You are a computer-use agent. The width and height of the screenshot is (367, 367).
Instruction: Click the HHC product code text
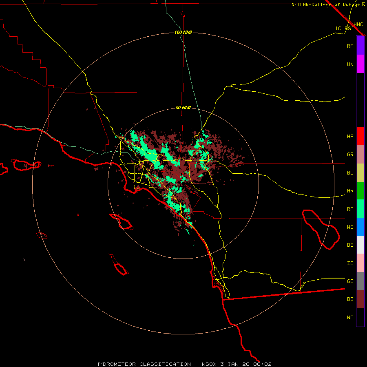358,24
